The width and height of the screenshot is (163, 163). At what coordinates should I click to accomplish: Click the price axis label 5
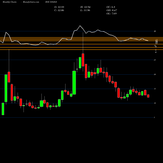[154, 117]
